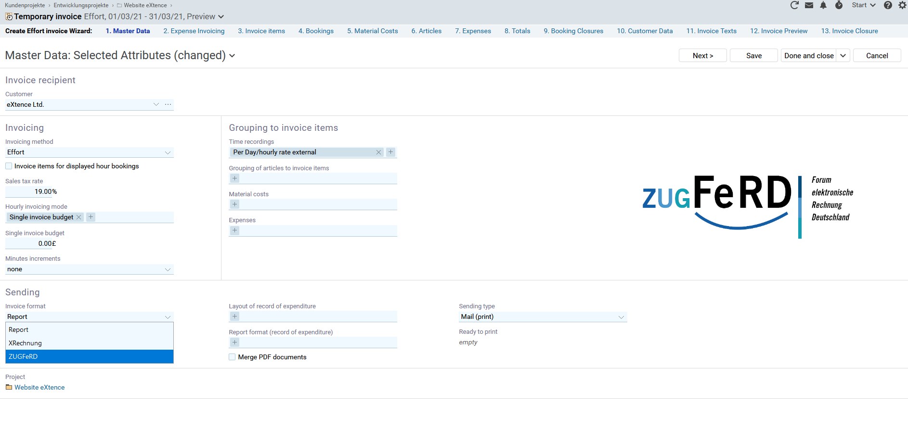Open the Start menu dropdown
This screenshot has height=430, width=908.
(864, 5)
